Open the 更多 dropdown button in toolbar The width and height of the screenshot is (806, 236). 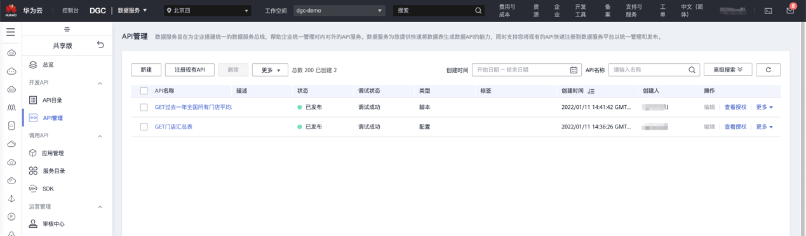(x=270, y=70)
